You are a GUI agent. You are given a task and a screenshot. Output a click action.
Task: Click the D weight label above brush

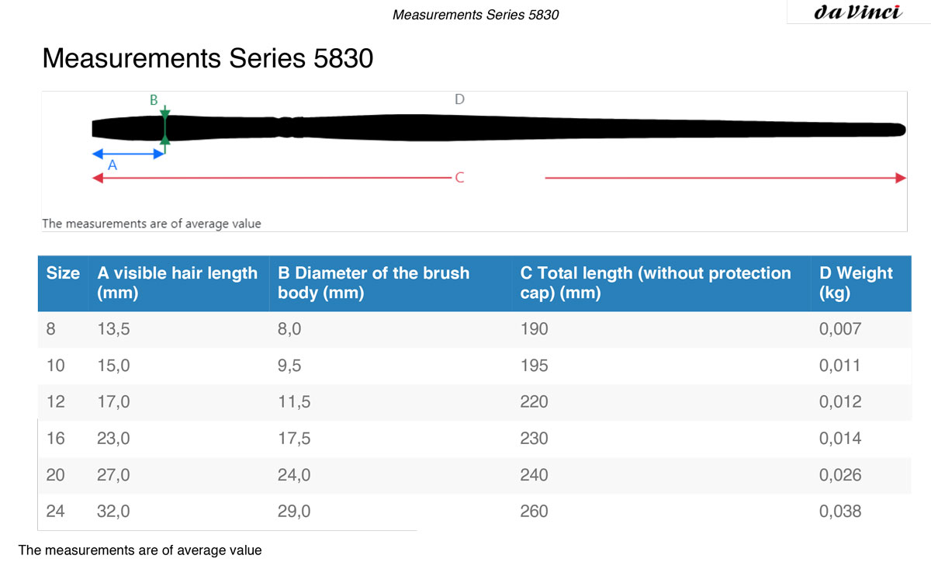point(459,99)
